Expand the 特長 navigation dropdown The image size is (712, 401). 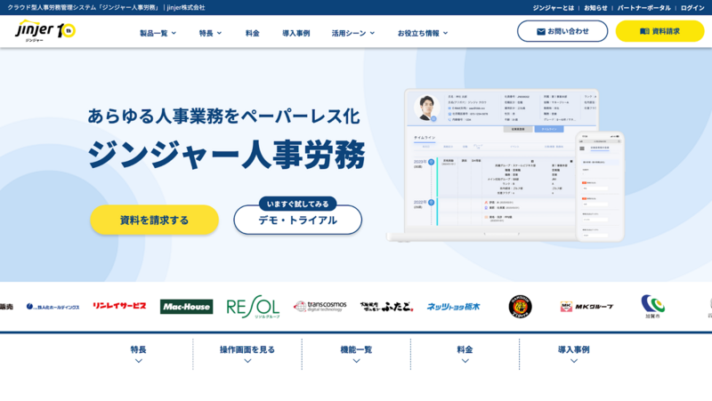(x=211, y=33)
